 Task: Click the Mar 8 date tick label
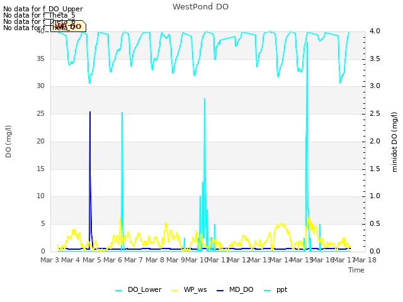pyautogui.click(x=154, y=260)
